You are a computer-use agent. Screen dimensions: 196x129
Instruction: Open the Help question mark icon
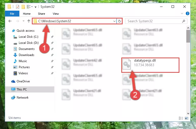(x=188, y=13)
